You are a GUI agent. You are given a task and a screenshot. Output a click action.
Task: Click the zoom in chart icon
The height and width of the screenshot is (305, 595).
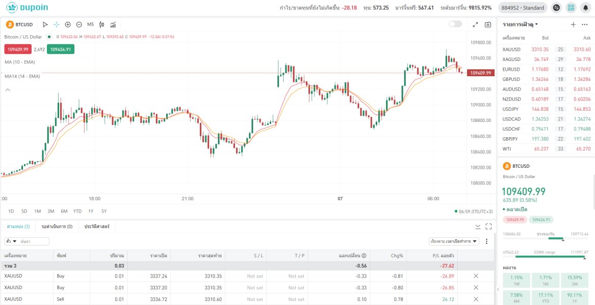point(68,24)
